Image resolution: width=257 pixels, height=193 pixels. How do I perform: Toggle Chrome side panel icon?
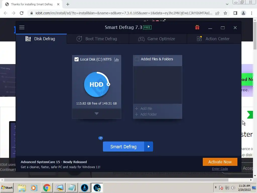pos(235,13)
